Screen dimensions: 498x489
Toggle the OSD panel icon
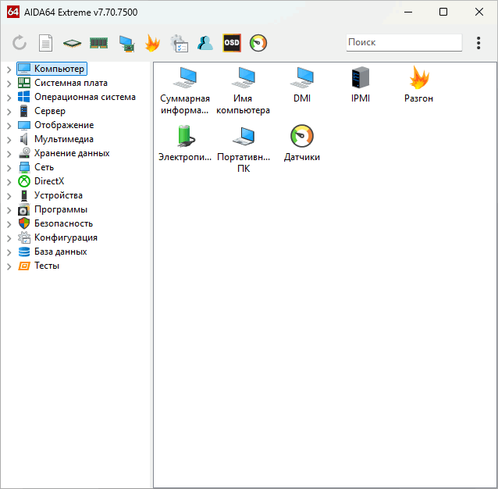click(x=232, y=43)
